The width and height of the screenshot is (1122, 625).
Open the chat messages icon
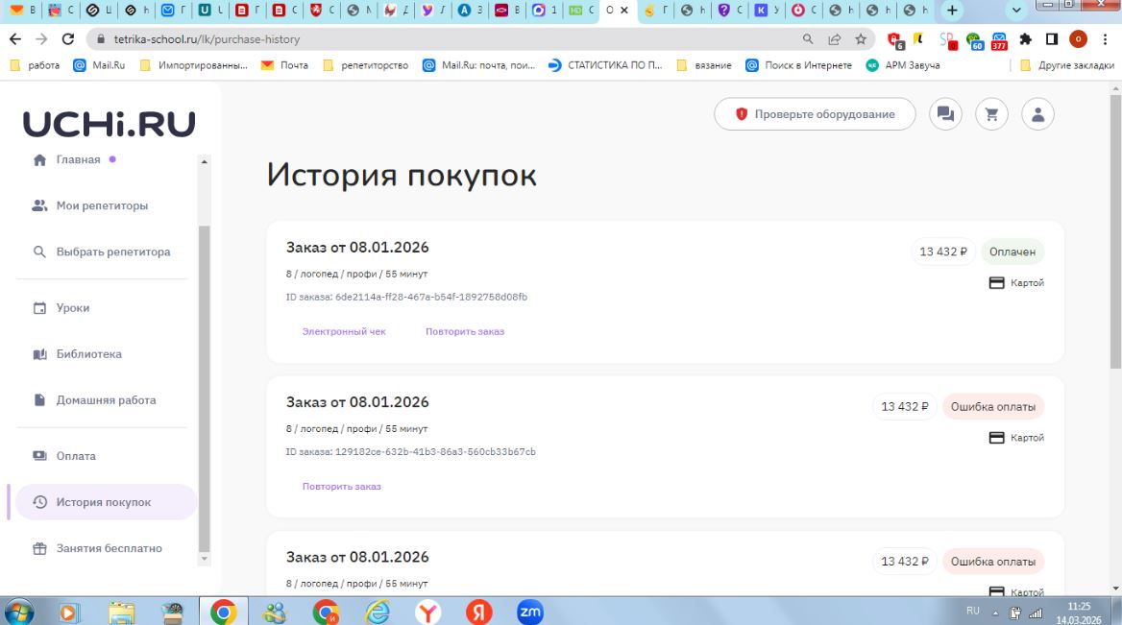click(x=945, y=114)
